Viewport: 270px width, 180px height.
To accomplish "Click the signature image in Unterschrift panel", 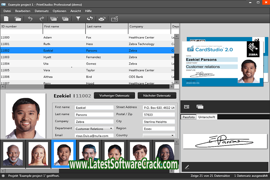I will point(225,141).
